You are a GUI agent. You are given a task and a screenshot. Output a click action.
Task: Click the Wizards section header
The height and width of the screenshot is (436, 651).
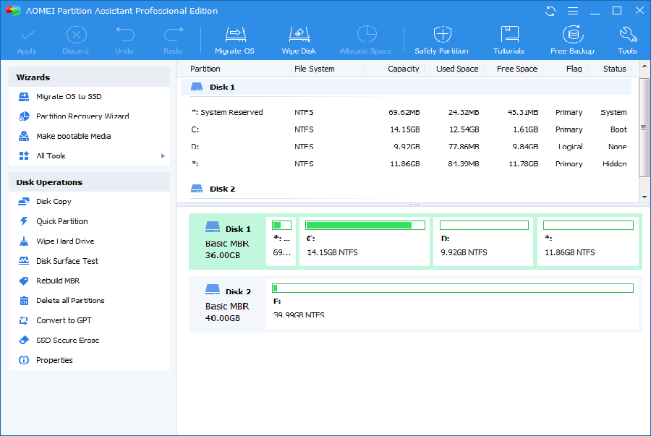tap(89, 77)
